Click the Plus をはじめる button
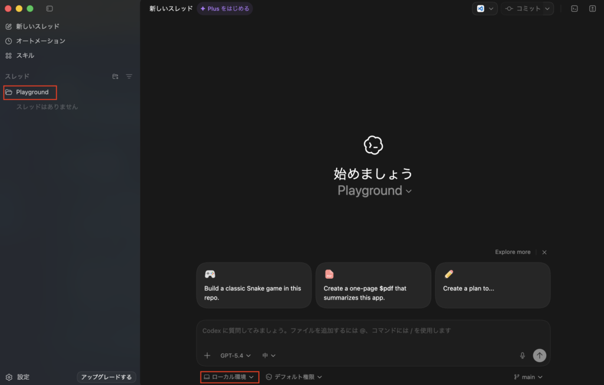This screenshot has width=604, height=385. click(x=225, y=9)
